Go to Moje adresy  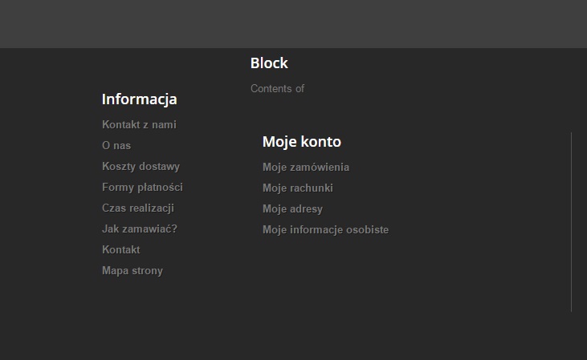coord(292,209)
